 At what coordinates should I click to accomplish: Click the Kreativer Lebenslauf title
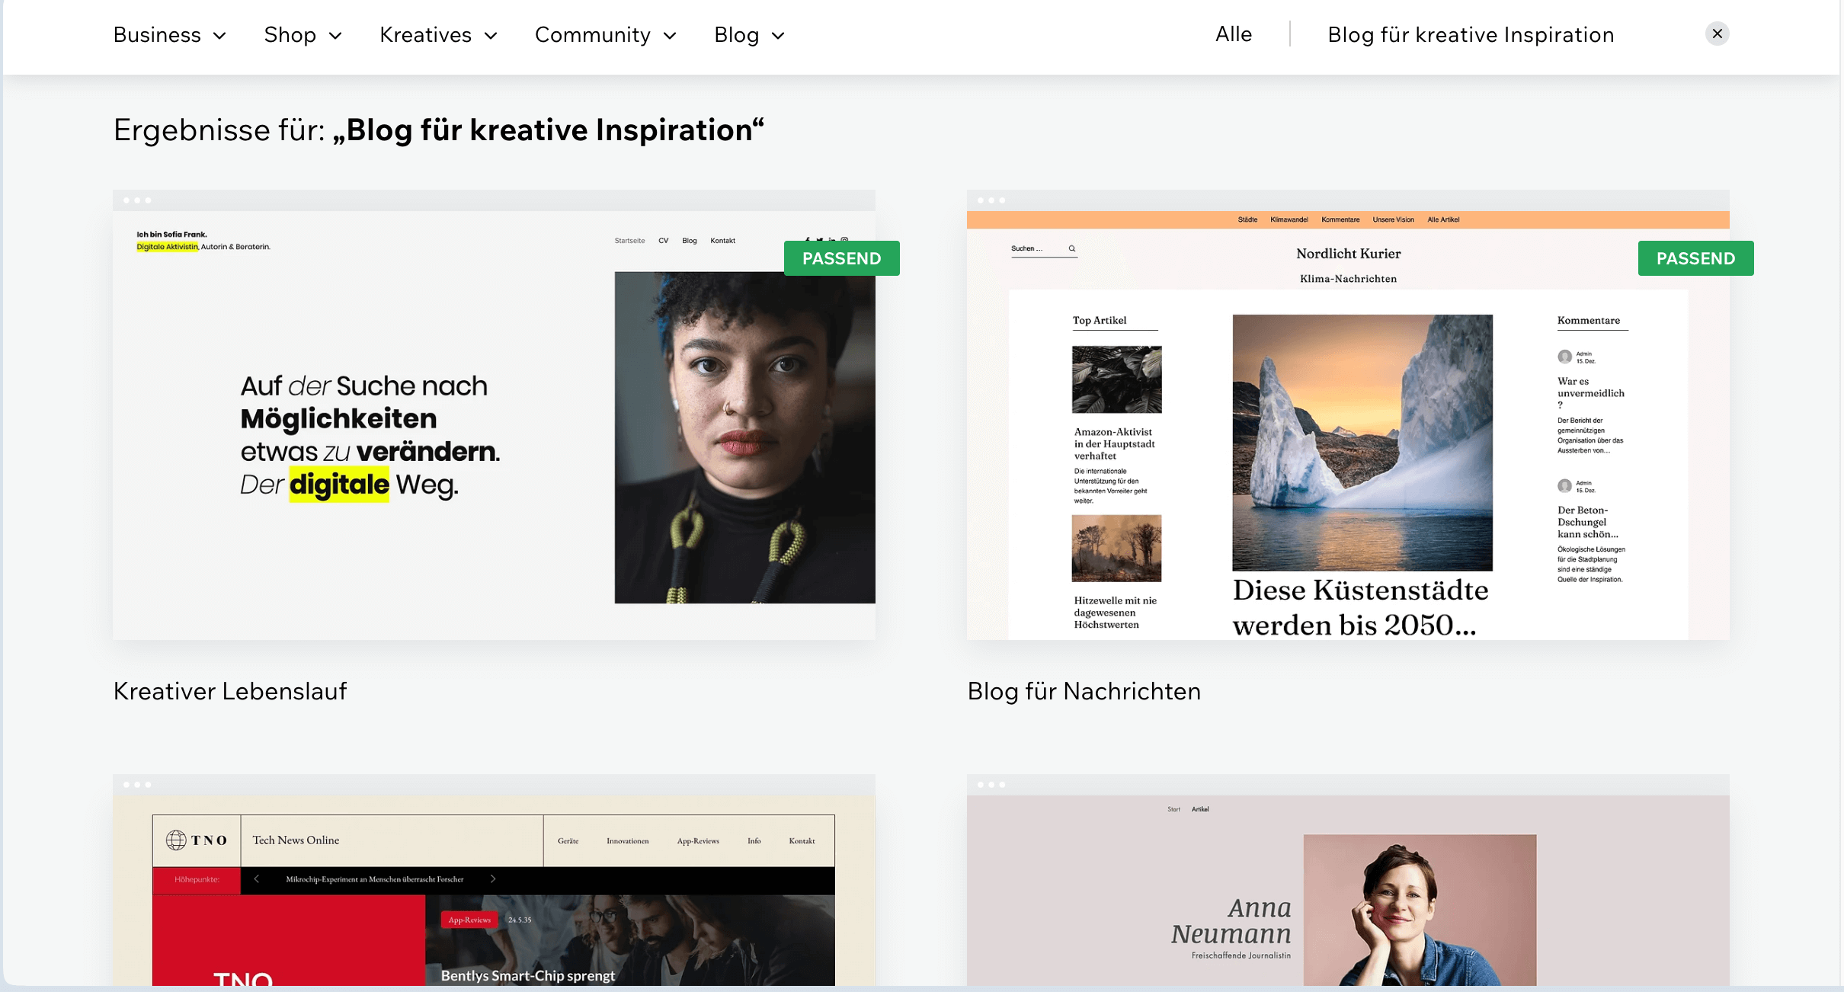[230, 691]
